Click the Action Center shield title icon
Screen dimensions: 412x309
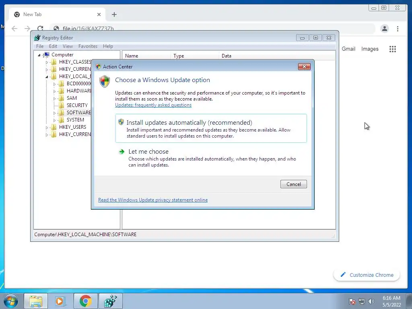[x=98, y=66]
